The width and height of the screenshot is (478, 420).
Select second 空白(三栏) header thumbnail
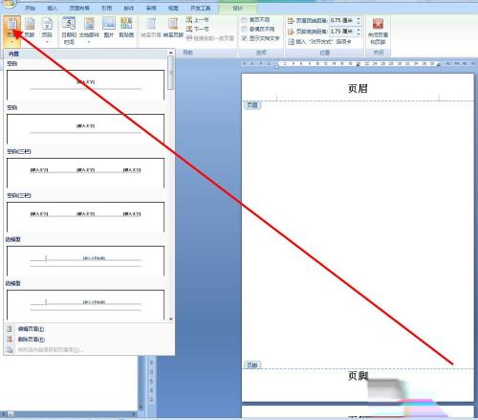click(x=85, y=217)
